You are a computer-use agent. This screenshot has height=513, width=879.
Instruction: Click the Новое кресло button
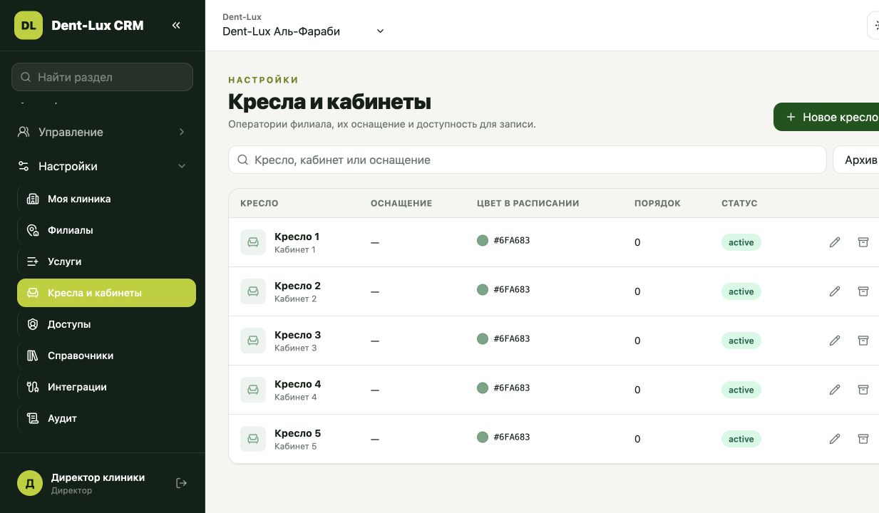[827, 117]
